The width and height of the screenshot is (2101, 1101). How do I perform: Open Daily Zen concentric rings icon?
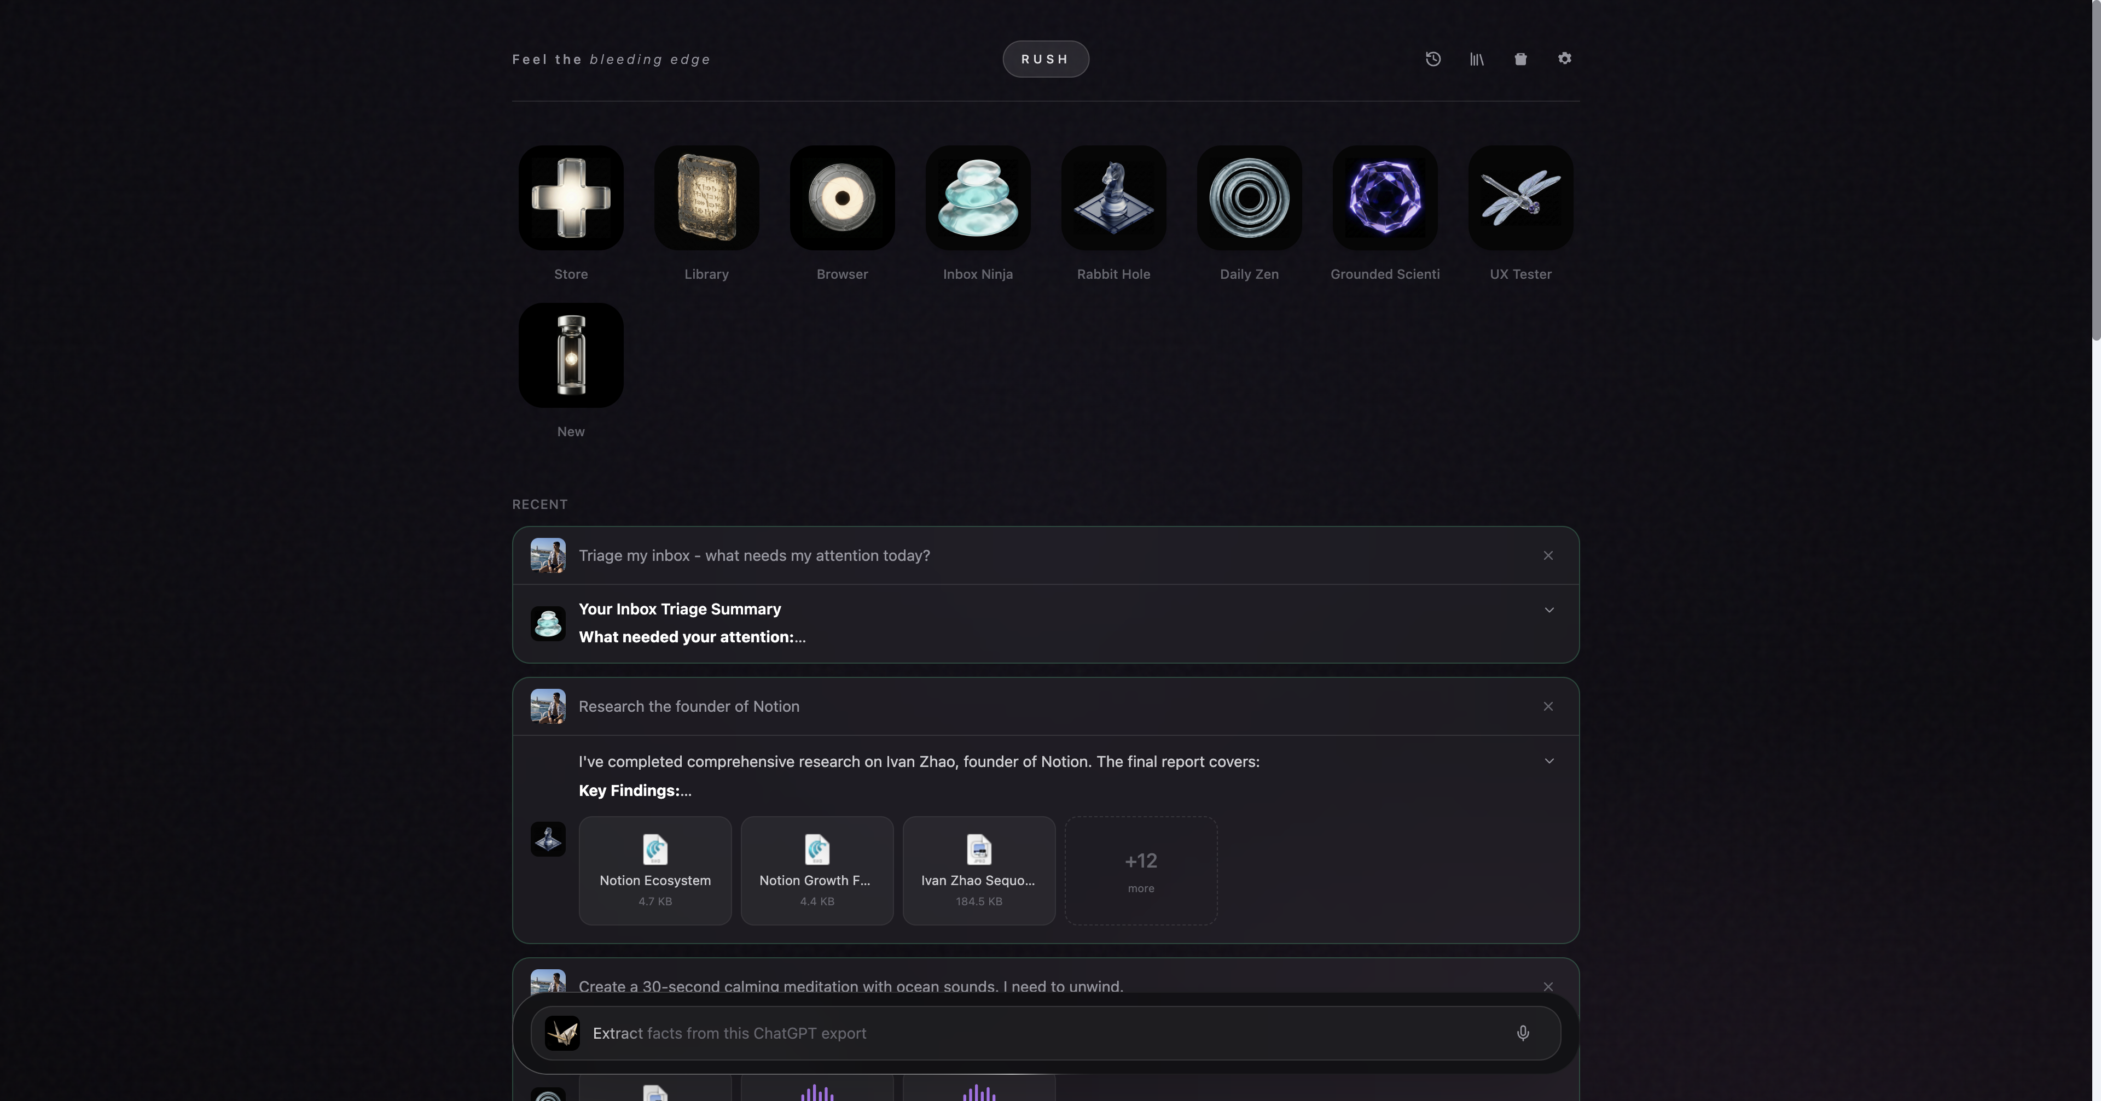tap(1250, 198)
